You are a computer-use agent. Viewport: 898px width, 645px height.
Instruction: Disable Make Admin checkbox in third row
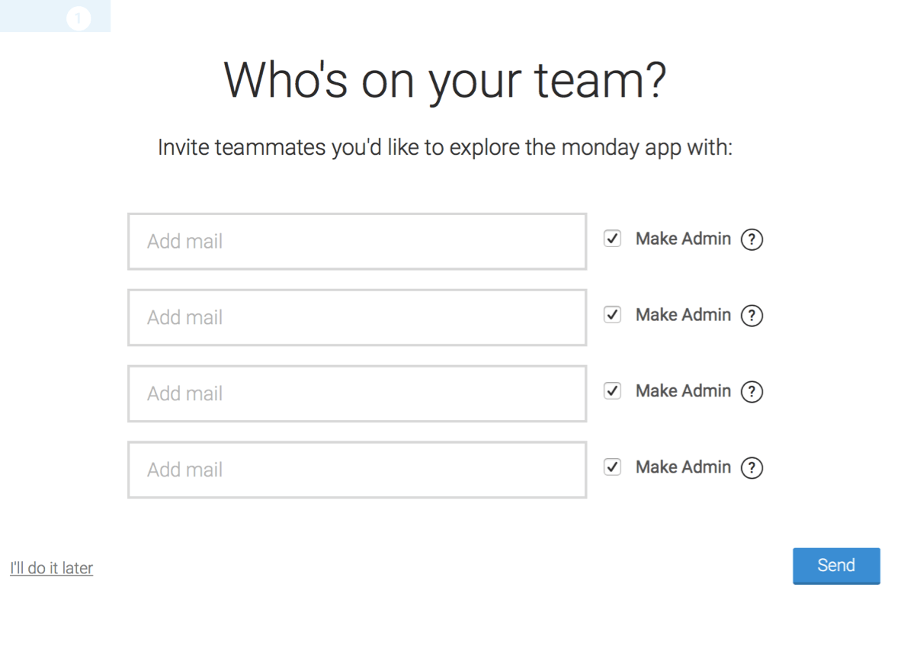(x=612, y=390)
